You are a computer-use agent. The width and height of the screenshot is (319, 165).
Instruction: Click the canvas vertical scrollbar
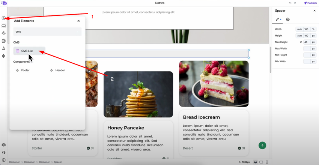point(270,60)
